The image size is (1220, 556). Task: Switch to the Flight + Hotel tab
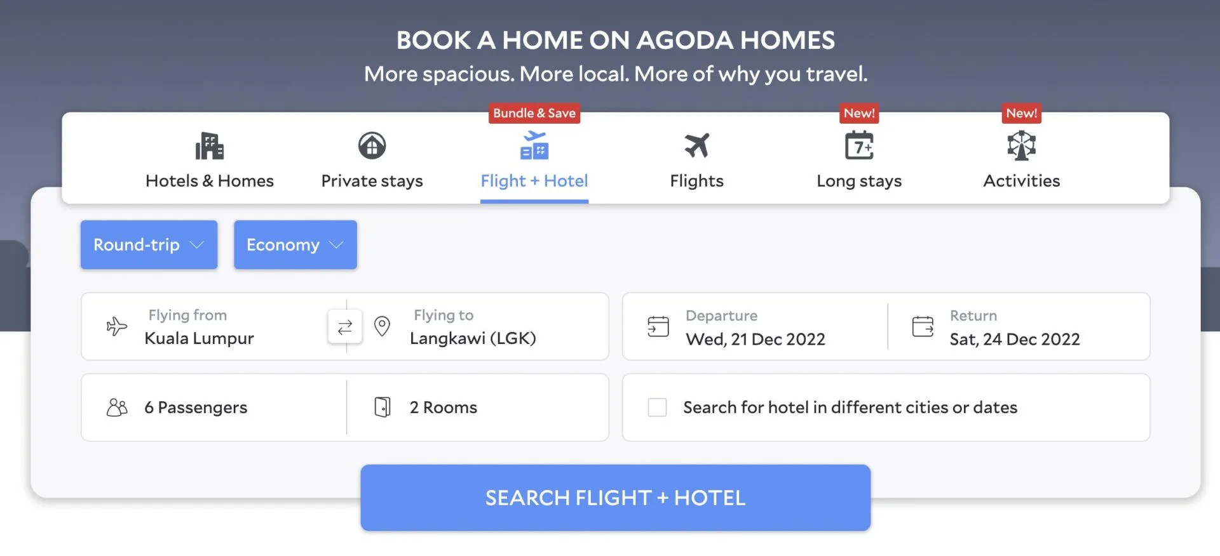534,181
